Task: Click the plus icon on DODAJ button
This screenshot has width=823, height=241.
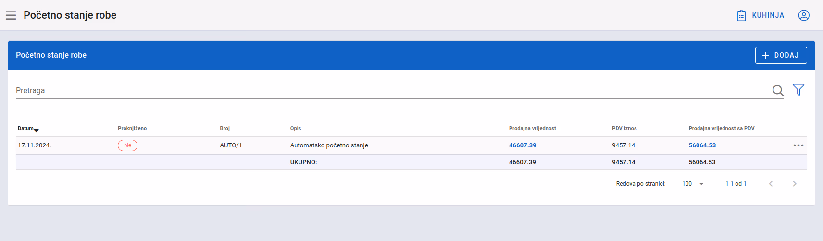Action: point(766,55)
